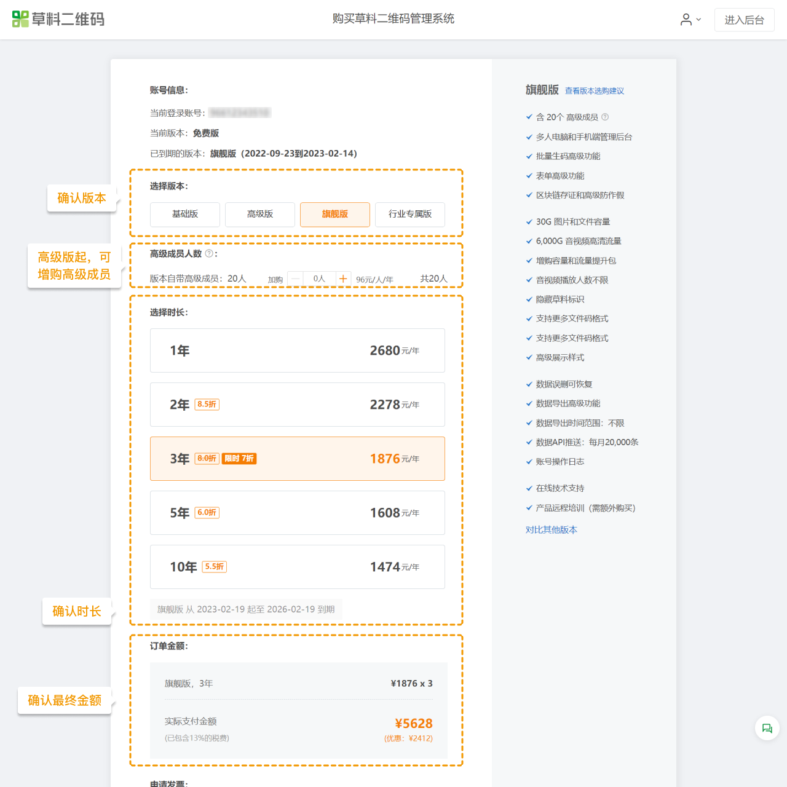Select the 高级版 version option
Viewport: 787px width, 787px height.
(260, 215)
